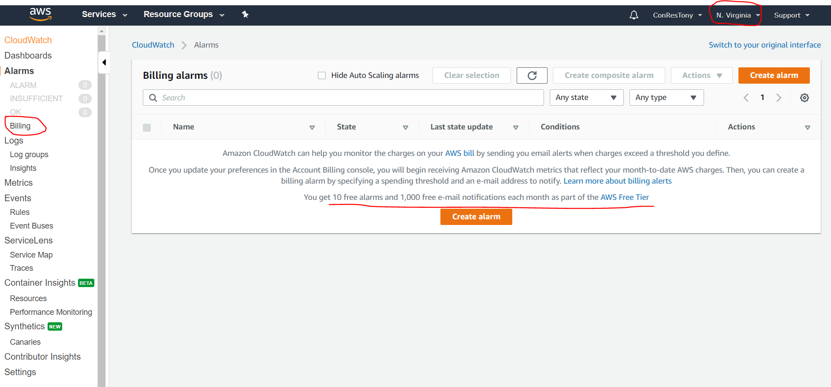This screenshot has height=387, width=831.
Task: Filter by INSUFFICIENT state in sidebar
Action: [37, 99]
